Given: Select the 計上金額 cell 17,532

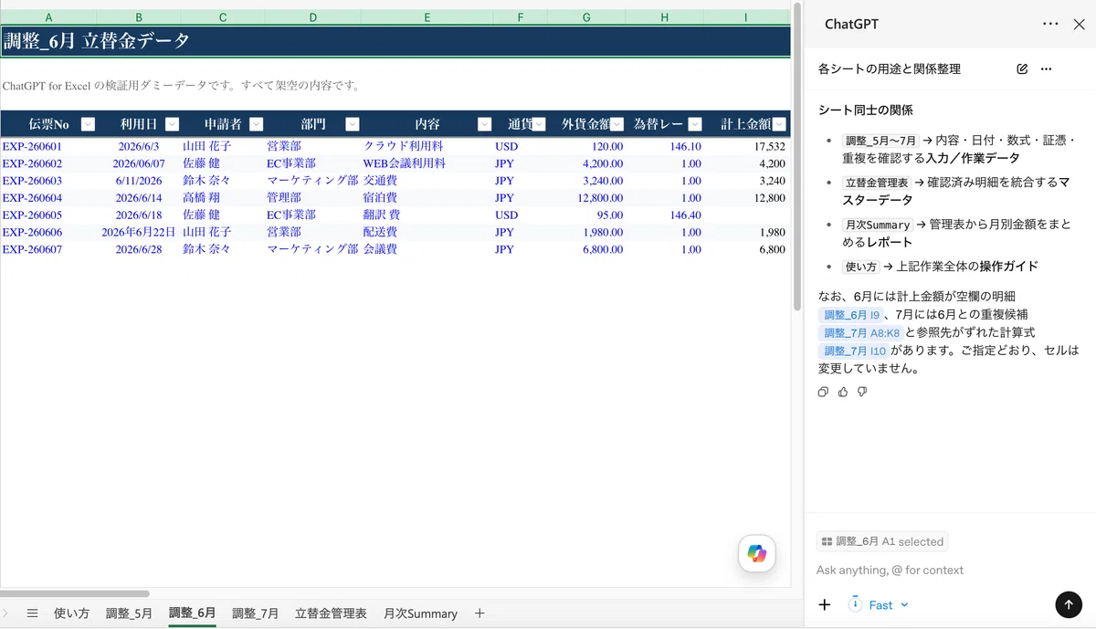Looking at the screenshot, I should pyautogui.click(x=746, y=146).
